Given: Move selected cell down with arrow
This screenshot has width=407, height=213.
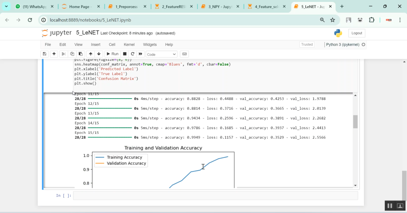Looking at the screenshot, I should pos(99,54).
